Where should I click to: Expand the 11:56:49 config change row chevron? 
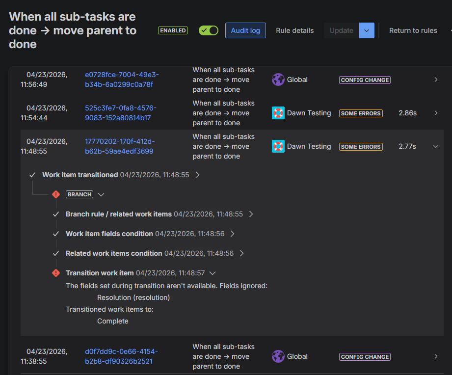[x=436, y=80]
